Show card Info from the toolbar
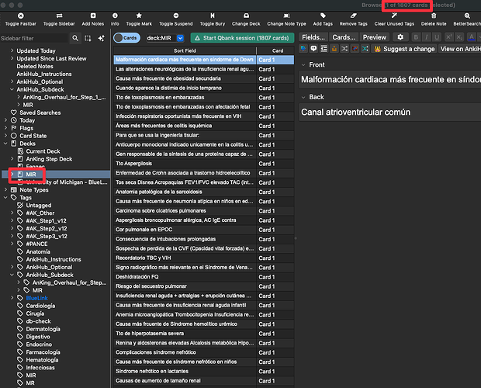Screen dimensions: 481x388 click(x=115, y=16)
